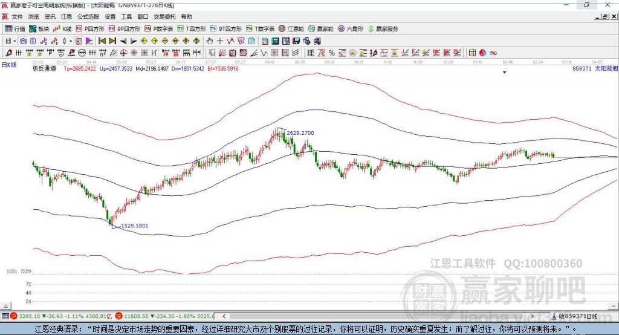Image resolution: width=619 pixels, height=335 pixels.
Task: Click the percent symbol tool
Action: [332, 53]
